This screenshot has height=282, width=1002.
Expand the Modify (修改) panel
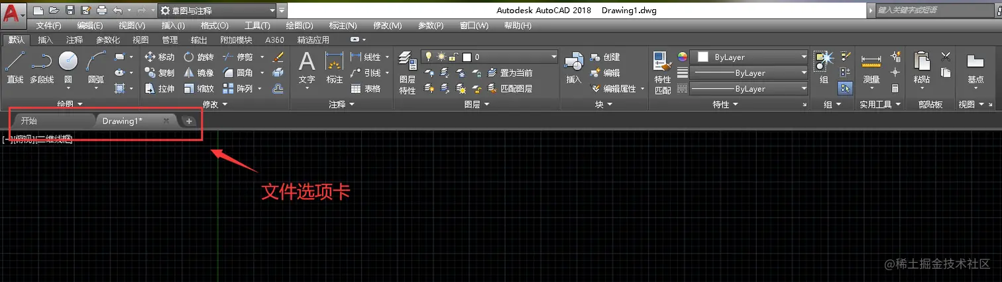215,104
